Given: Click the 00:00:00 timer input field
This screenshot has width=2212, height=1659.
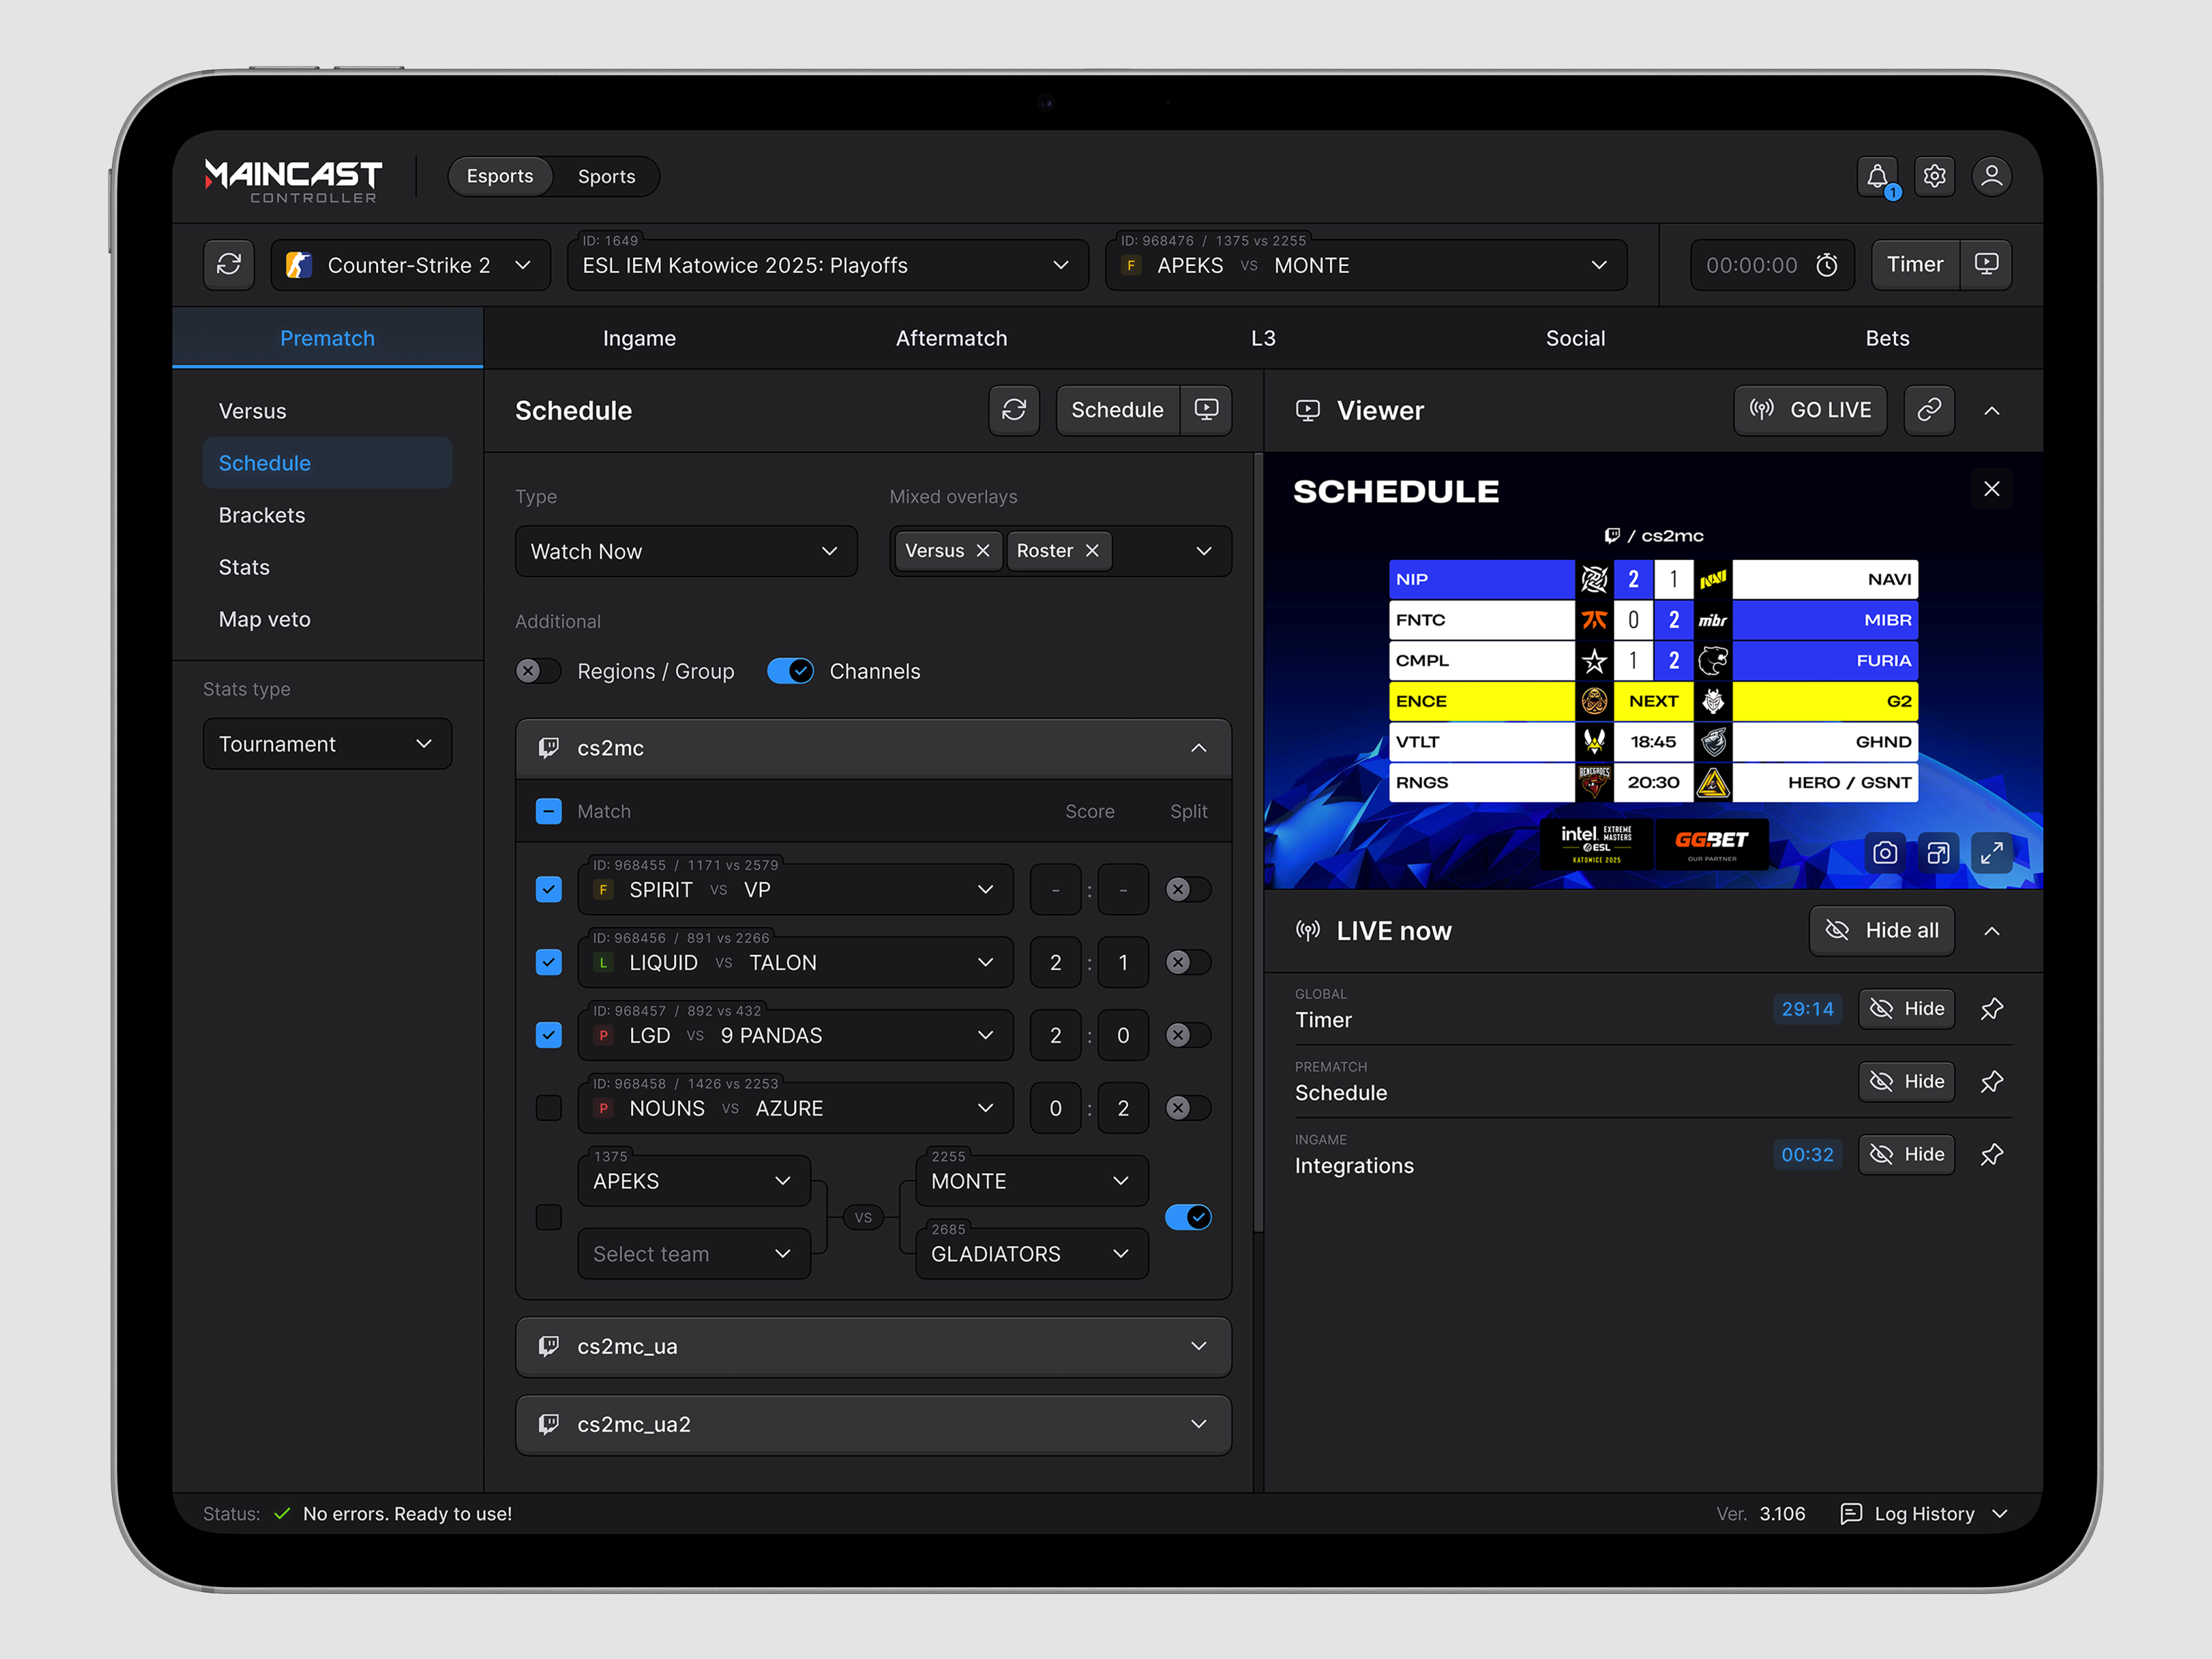Looking at the screenshot, I should click(x=1772, y=265).
